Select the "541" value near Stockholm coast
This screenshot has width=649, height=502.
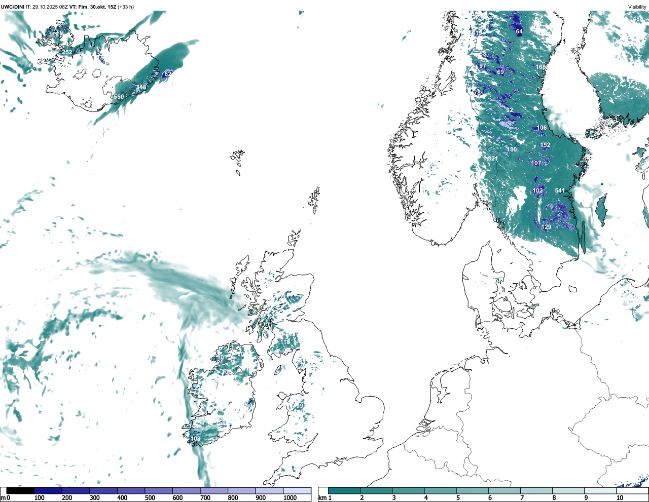point(560,190)
